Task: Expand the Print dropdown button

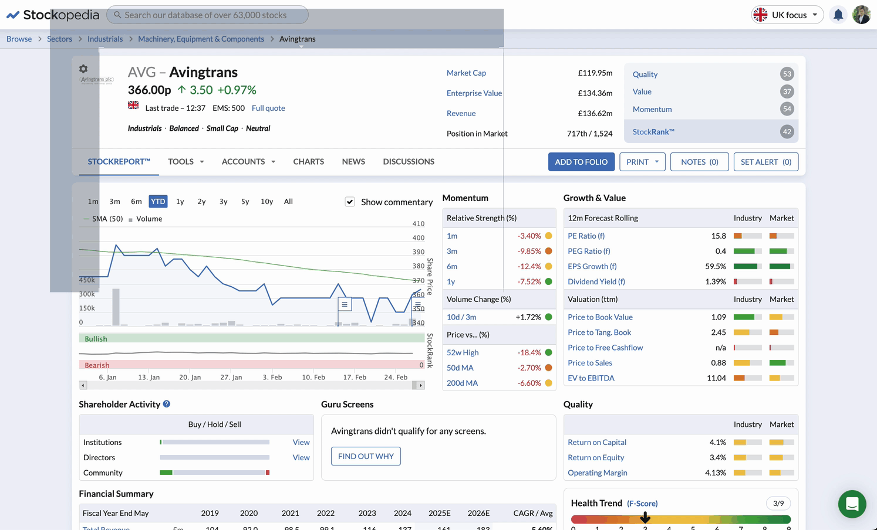Action: [x=642, y=162]
